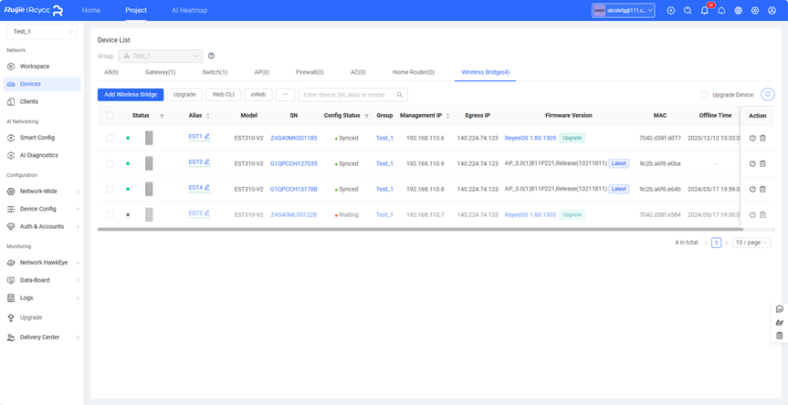Open the account abcdefg@111.c dropdown

click(x=624, y=11)
